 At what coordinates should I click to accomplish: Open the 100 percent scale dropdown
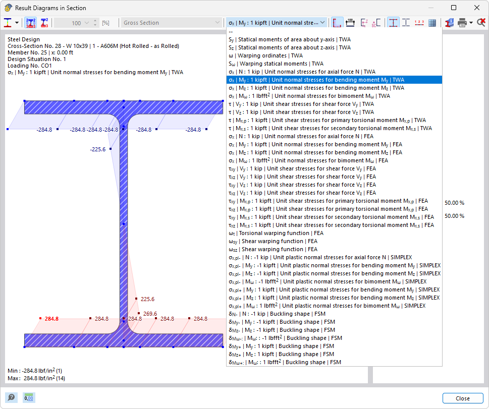[87, 23]
